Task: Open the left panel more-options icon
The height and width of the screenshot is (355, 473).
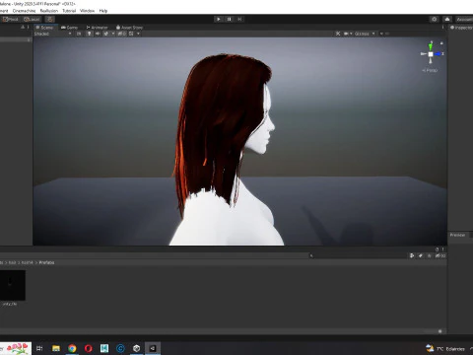Action: point(28,28)
